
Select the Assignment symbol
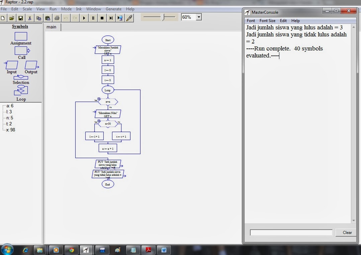coord(21,36)
